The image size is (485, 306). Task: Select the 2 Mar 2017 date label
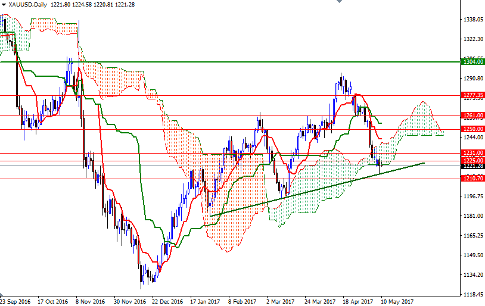tap(280, 301)
